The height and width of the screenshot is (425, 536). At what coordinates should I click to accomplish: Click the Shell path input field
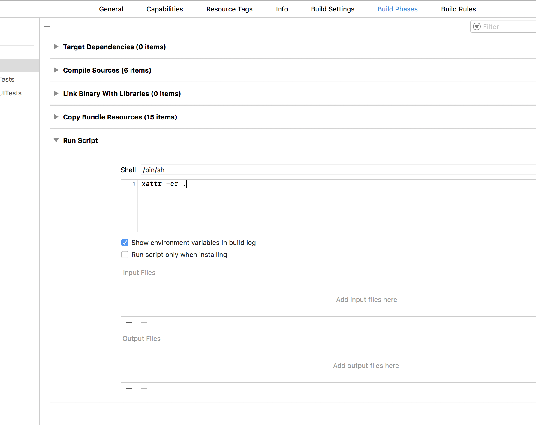pos(338,170)
